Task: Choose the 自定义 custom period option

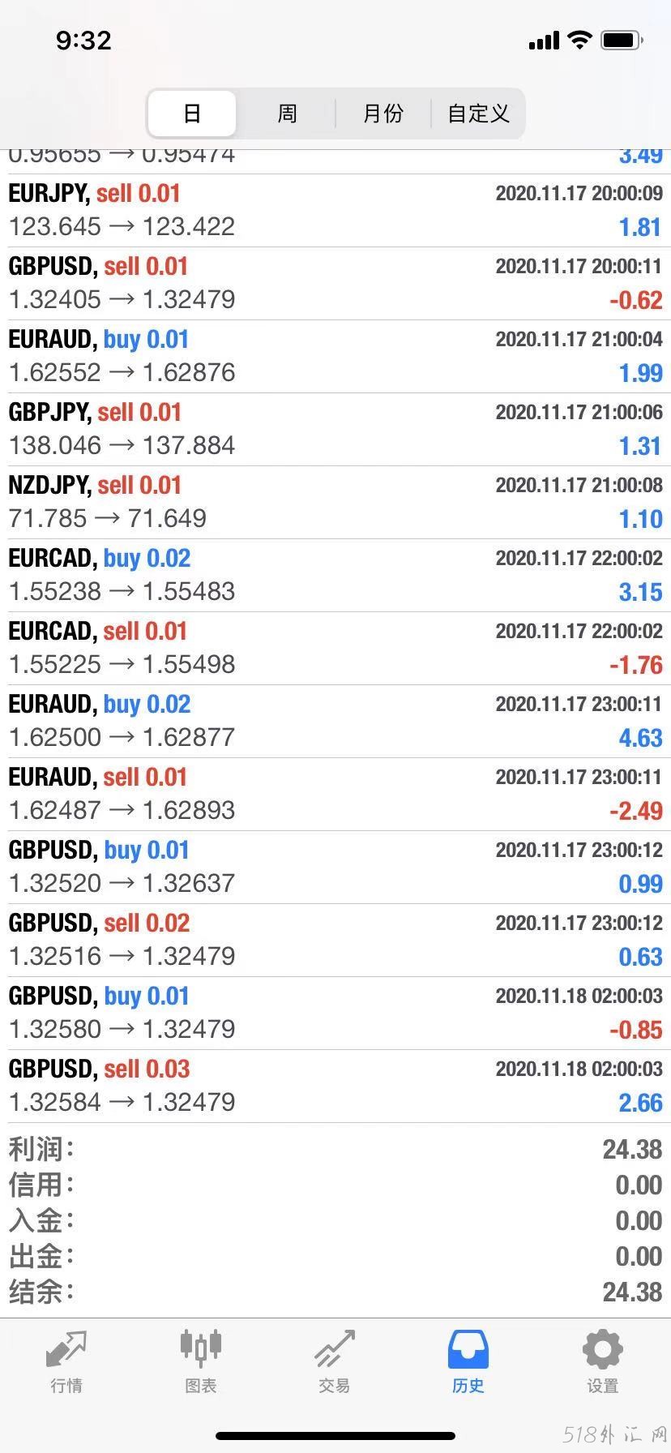Action: tap(479, 114)
